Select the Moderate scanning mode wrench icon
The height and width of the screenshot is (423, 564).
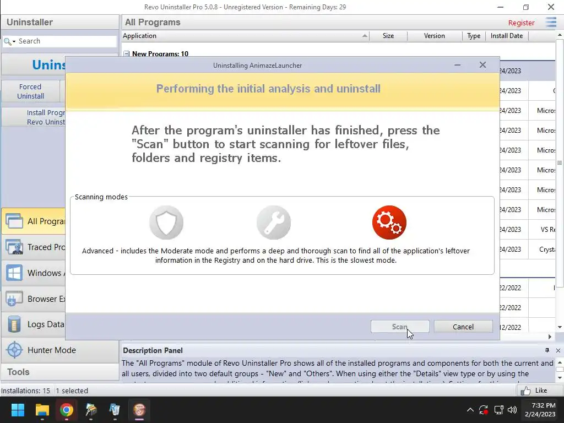click(x=273, y=223)
